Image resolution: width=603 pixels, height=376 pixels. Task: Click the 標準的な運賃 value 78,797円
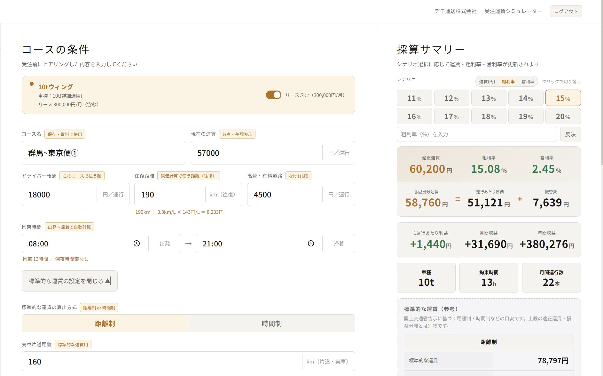(553, 361)
